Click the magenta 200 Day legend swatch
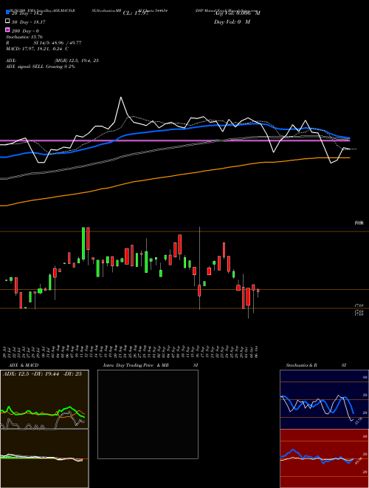This screenshot has width=369, height=488. 7,30
